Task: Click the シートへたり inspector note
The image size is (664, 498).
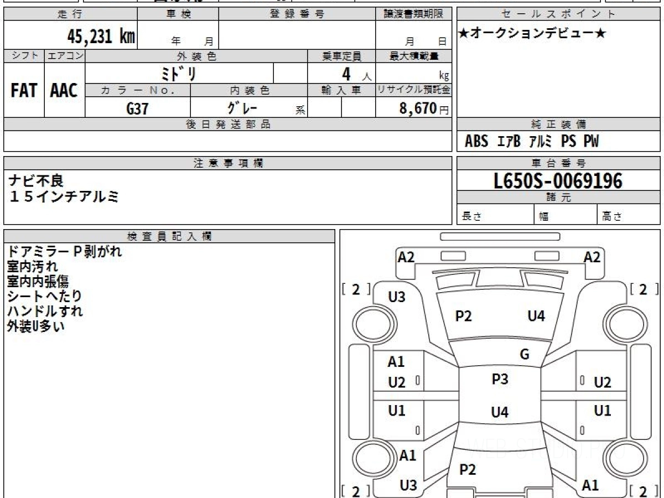Action: (45, 297)
